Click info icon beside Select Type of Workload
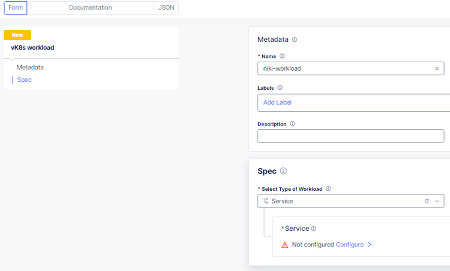 [328, 189]
